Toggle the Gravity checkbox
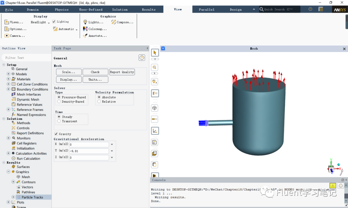The width and height of the screenshot is (348, 208). (56, 134)
